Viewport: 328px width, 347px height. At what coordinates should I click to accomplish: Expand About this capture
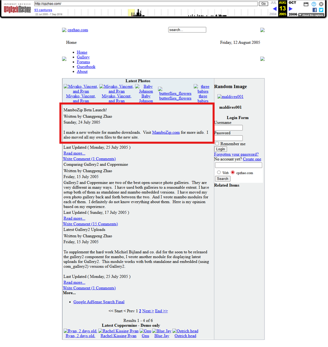coord(311,15)
